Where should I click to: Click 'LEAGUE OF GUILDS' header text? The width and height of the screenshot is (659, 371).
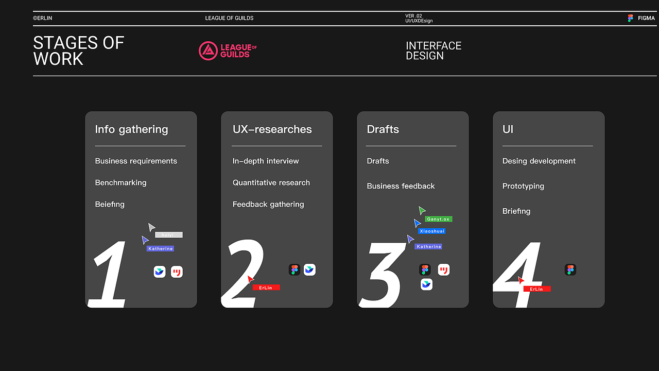coord(230,18)
